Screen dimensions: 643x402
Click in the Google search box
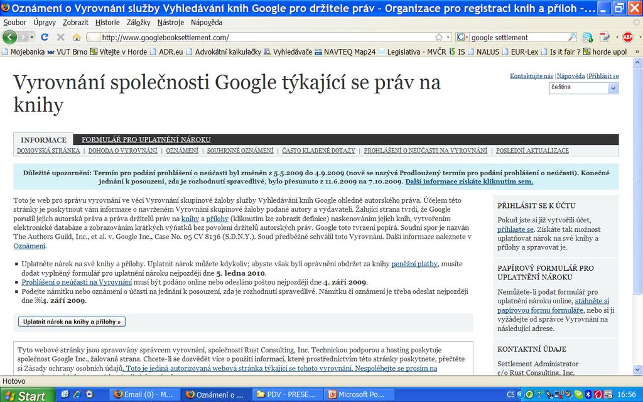click(x=518, y=37)
